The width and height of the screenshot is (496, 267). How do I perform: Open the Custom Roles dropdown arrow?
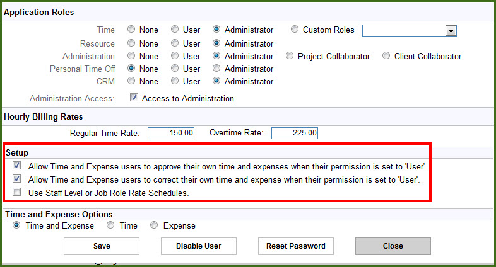click(451, 31)
